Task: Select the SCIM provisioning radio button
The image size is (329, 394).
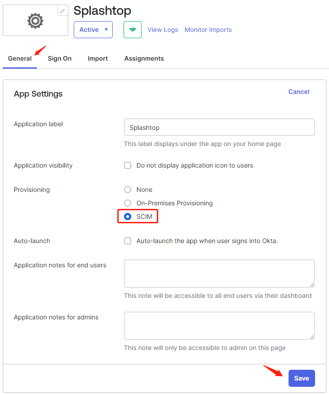Action: [x=128, y=217]
